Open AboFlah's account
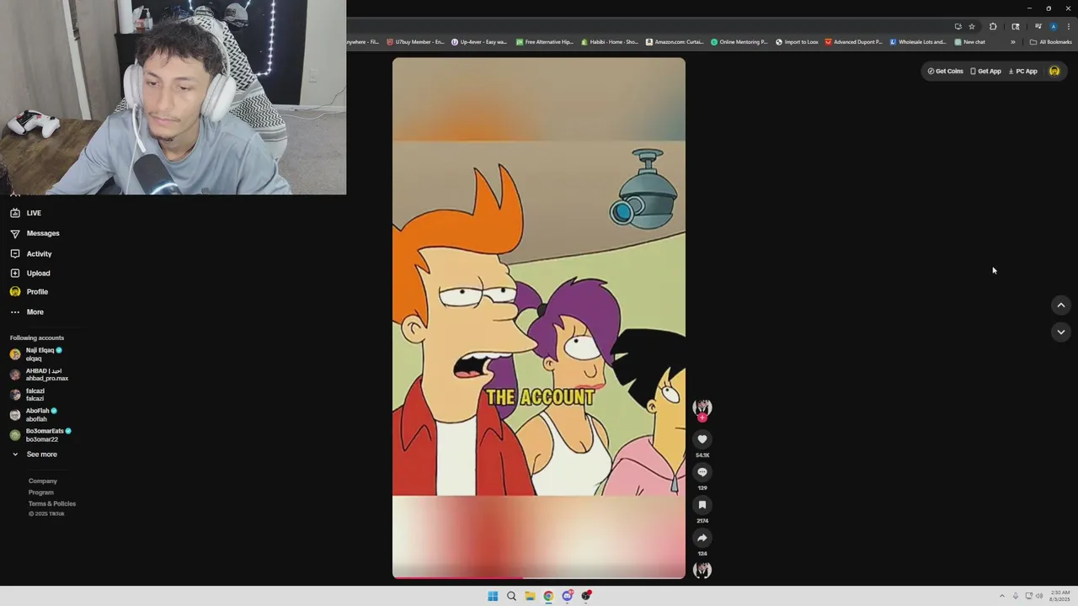Screen dimensions: 1078x606 (34, 415)
